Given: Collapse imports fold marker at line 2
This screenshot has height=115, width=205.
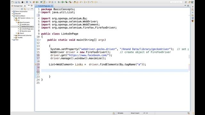Looking at the screenshot, I should point(40,12).
